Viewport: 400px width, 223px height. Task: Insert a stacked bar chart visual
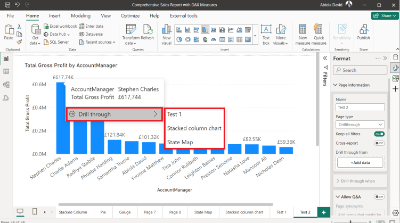coord(179,30)
